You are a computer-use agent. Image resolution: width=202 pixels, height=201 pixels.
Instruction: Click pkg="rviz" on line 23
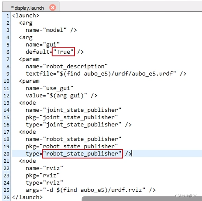pos(43,175)
